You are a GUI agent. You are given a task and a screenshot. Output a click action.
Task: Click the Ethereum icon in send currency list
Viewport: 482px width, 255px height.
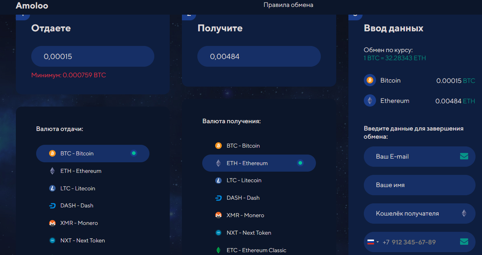pyautogui.click(x=52, y=171)
